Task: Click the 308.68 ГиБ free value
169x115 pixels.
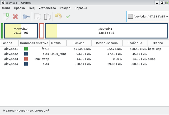Action: [139, 64]
